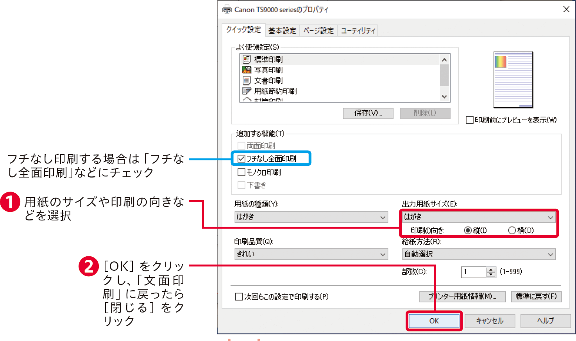Choose 文書印刷 text in the settings list
Viewport: 576px width, 341px height.
[268, 80]
